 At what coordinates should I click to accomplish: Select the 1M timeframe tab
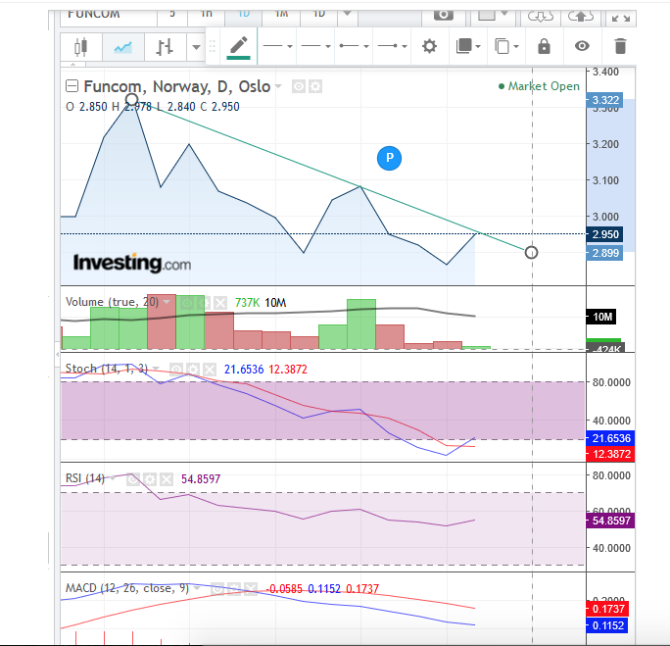(281, 14)
